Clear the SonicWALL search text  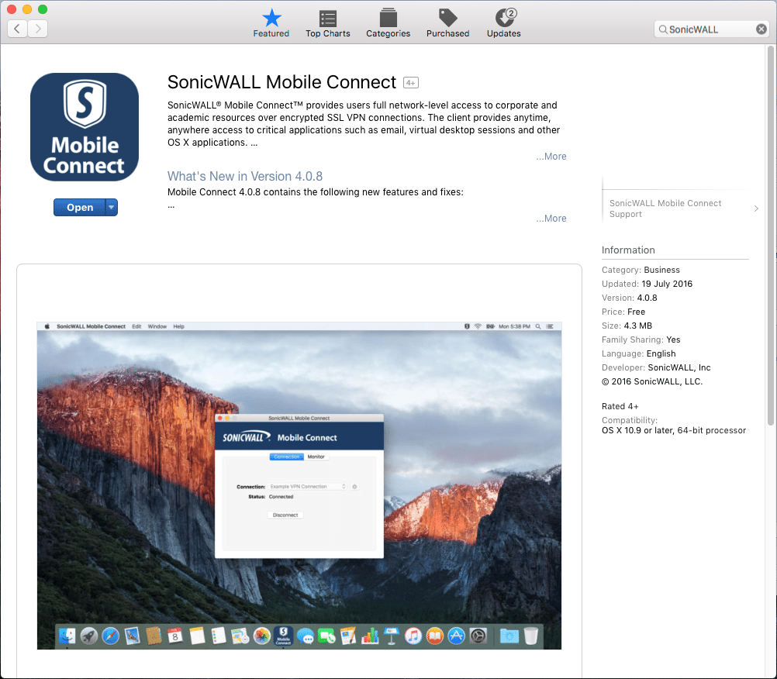coord(761,29)
